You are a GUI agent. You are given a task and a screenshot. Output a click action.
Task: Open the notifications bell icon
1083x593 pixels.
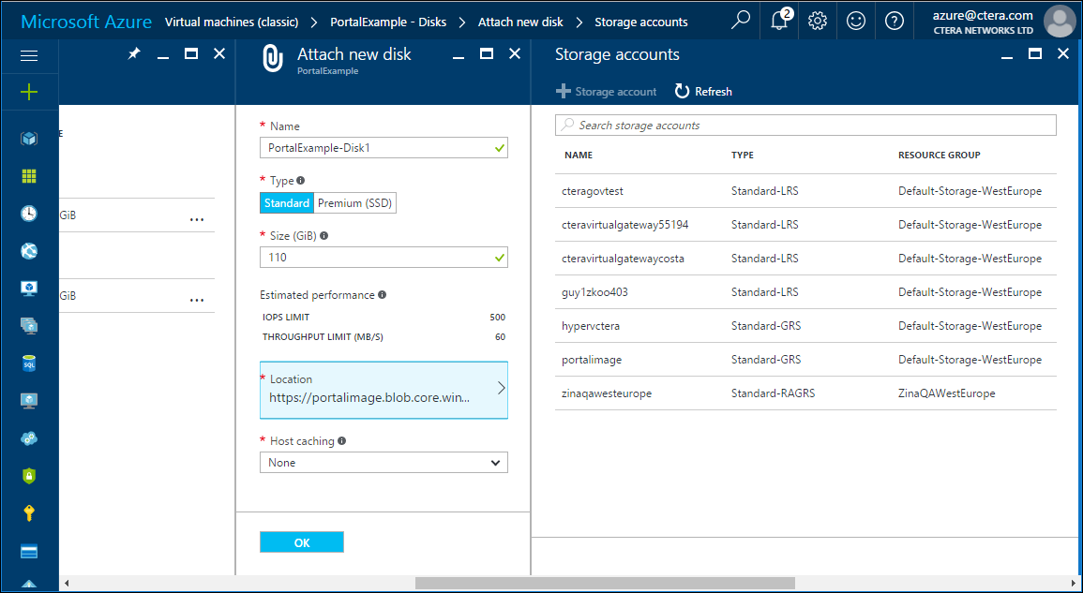[779, 21]
